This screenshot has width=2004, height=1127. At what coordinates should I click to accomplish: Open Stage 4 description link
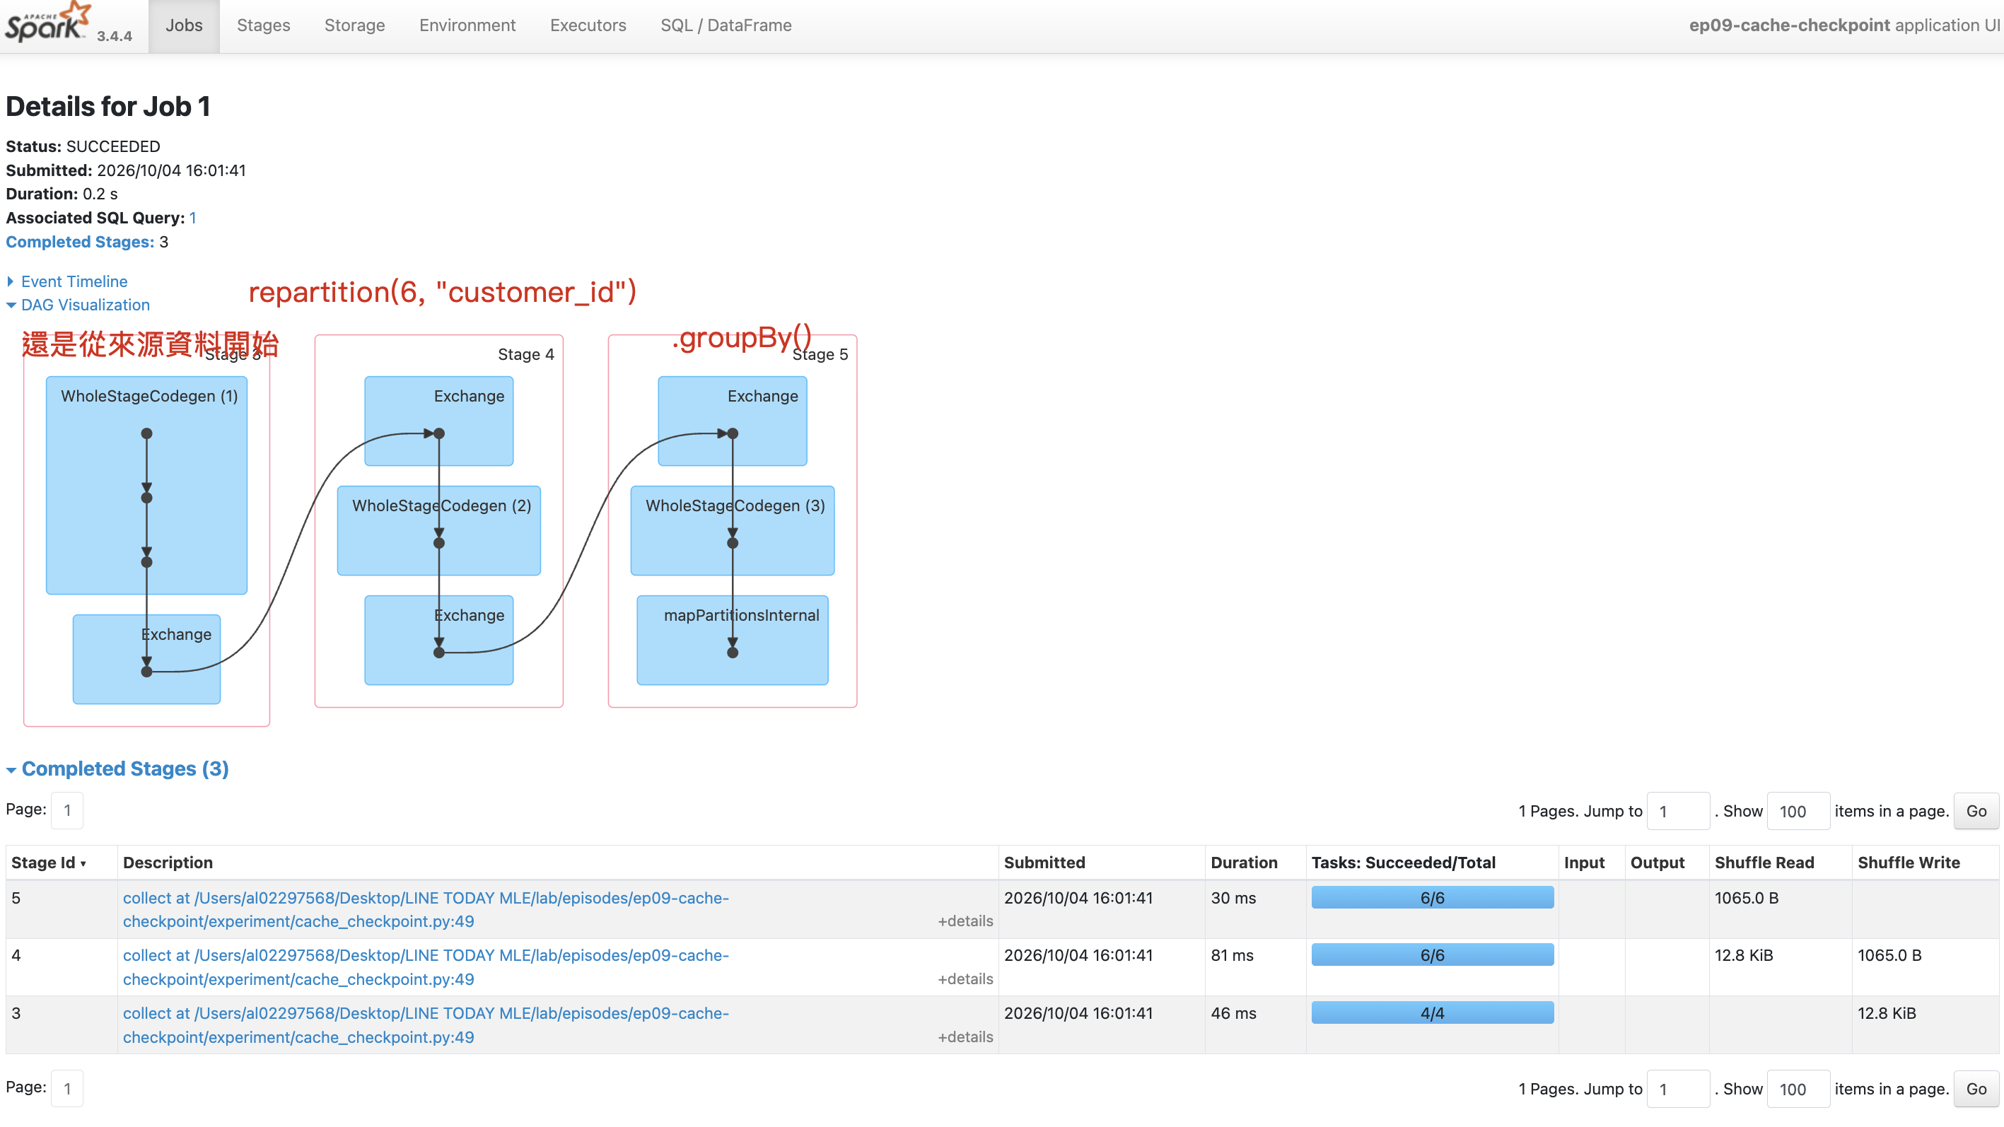(426, 967)
